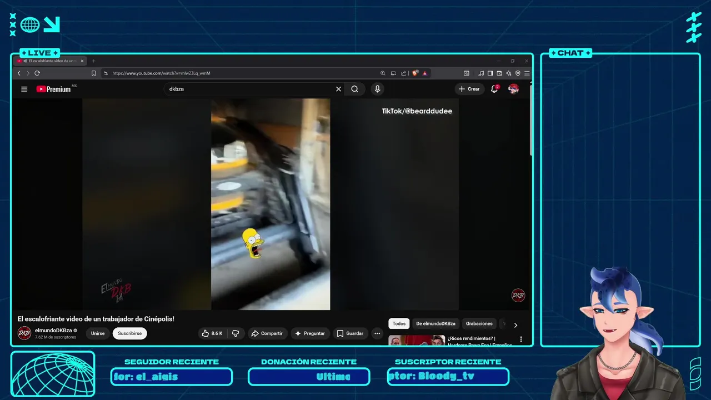Click the Crear button

click(469, 89)
